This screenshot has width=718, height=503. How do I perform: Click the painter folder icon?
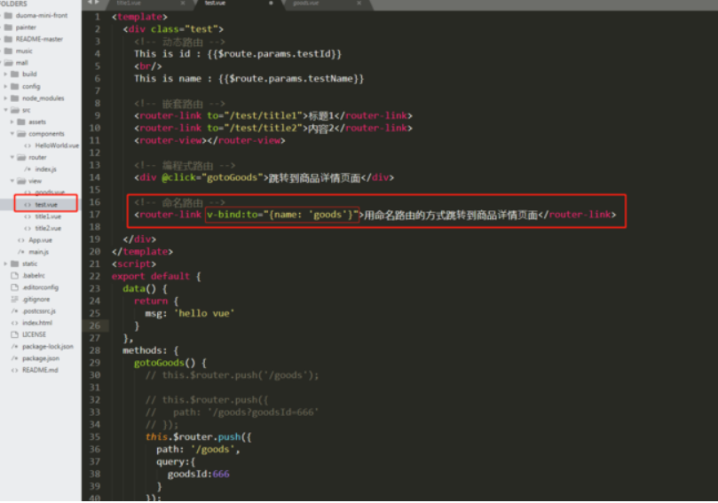click(x=8, y=28)
